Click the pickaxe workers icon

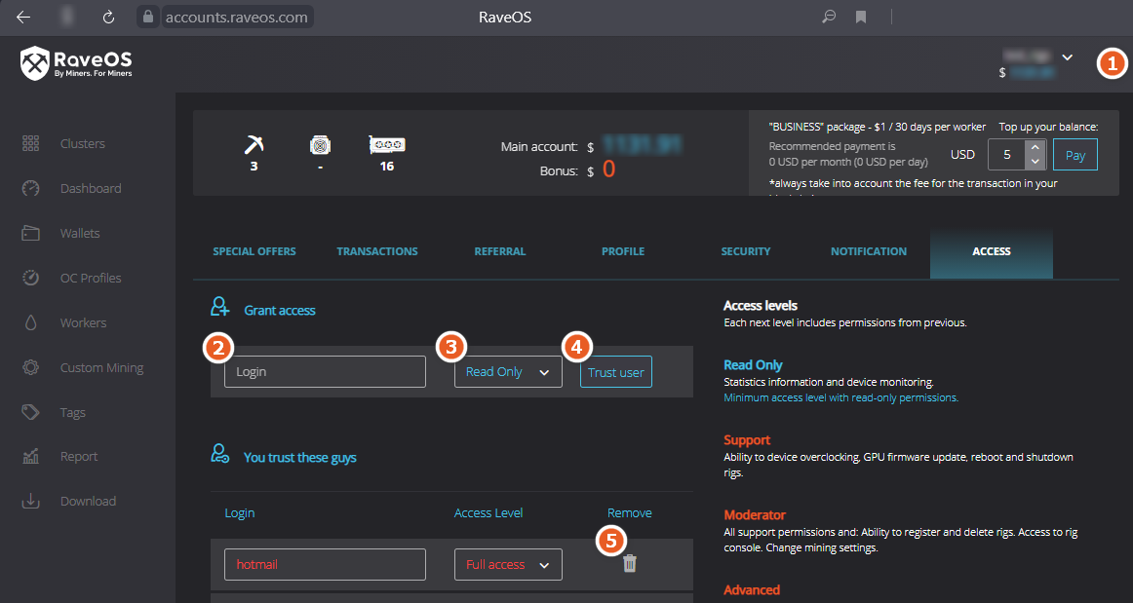254,145
